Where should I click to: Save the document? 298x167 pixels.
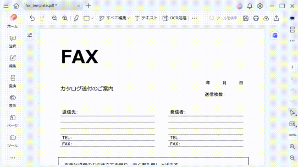(246, 18)
